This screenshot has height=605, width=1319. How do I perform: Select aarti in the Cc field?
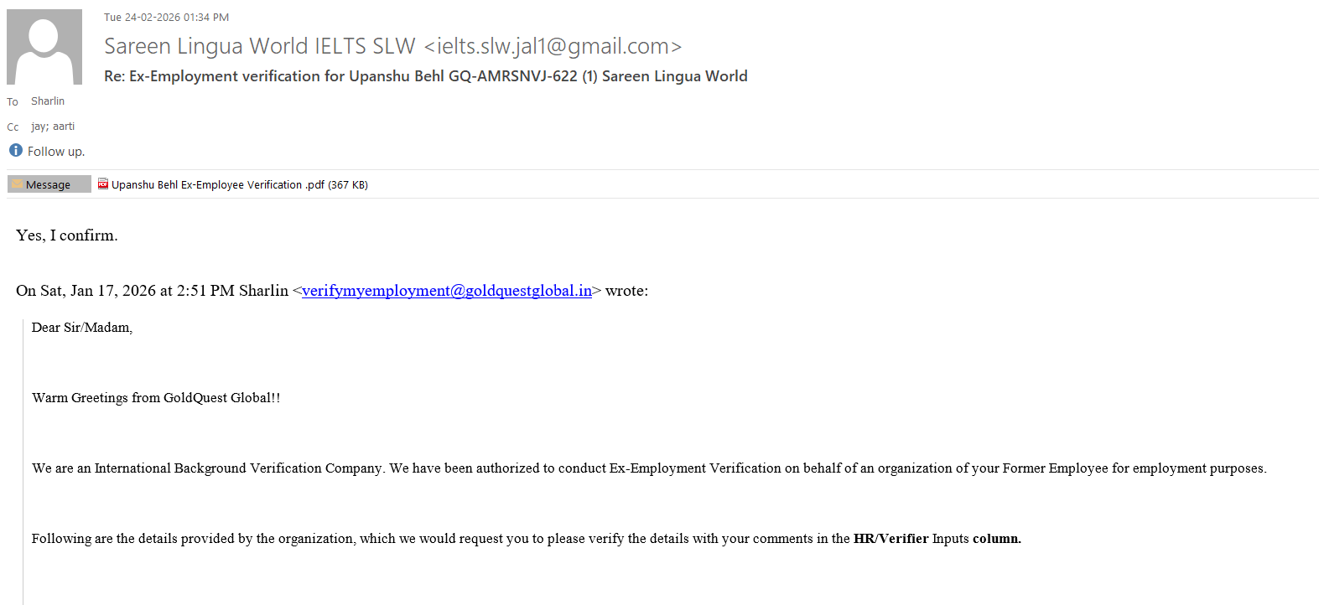64,127
